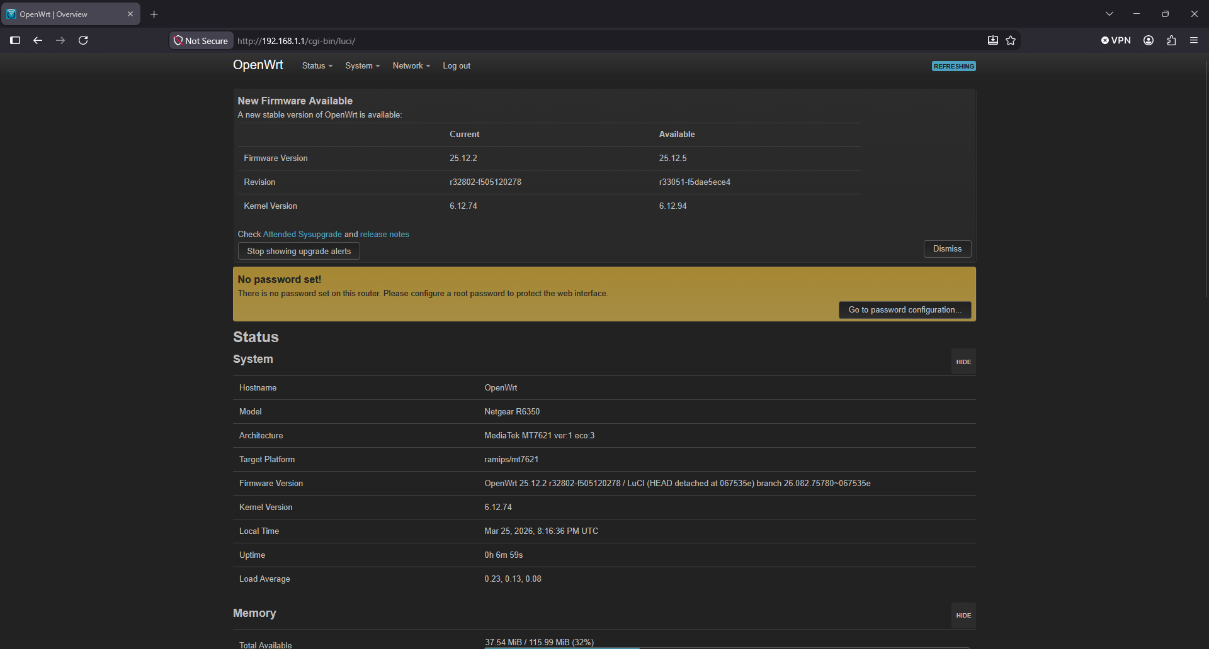Open the browser hamburger menu
The image size is (1209, 649).
(1194, 40)
